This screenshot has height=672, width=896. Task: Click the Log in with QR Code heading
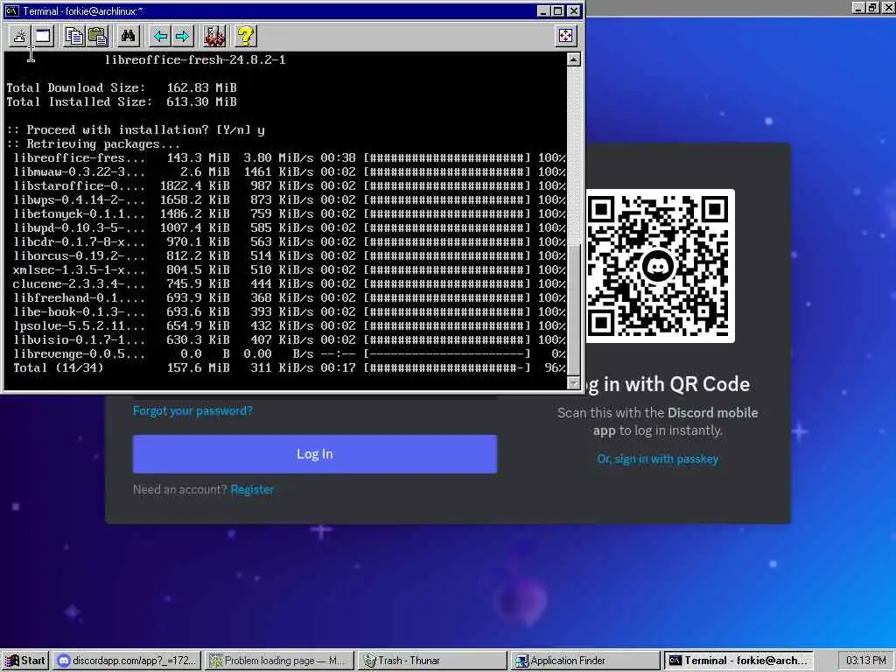[667, 385]
